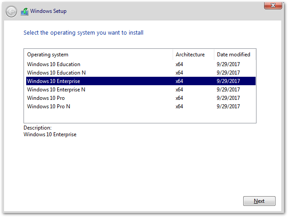This screenshot has height=217, width=288.
Task: Click the date in the Windows 10 Pro N row
Action: coord(228,107)
